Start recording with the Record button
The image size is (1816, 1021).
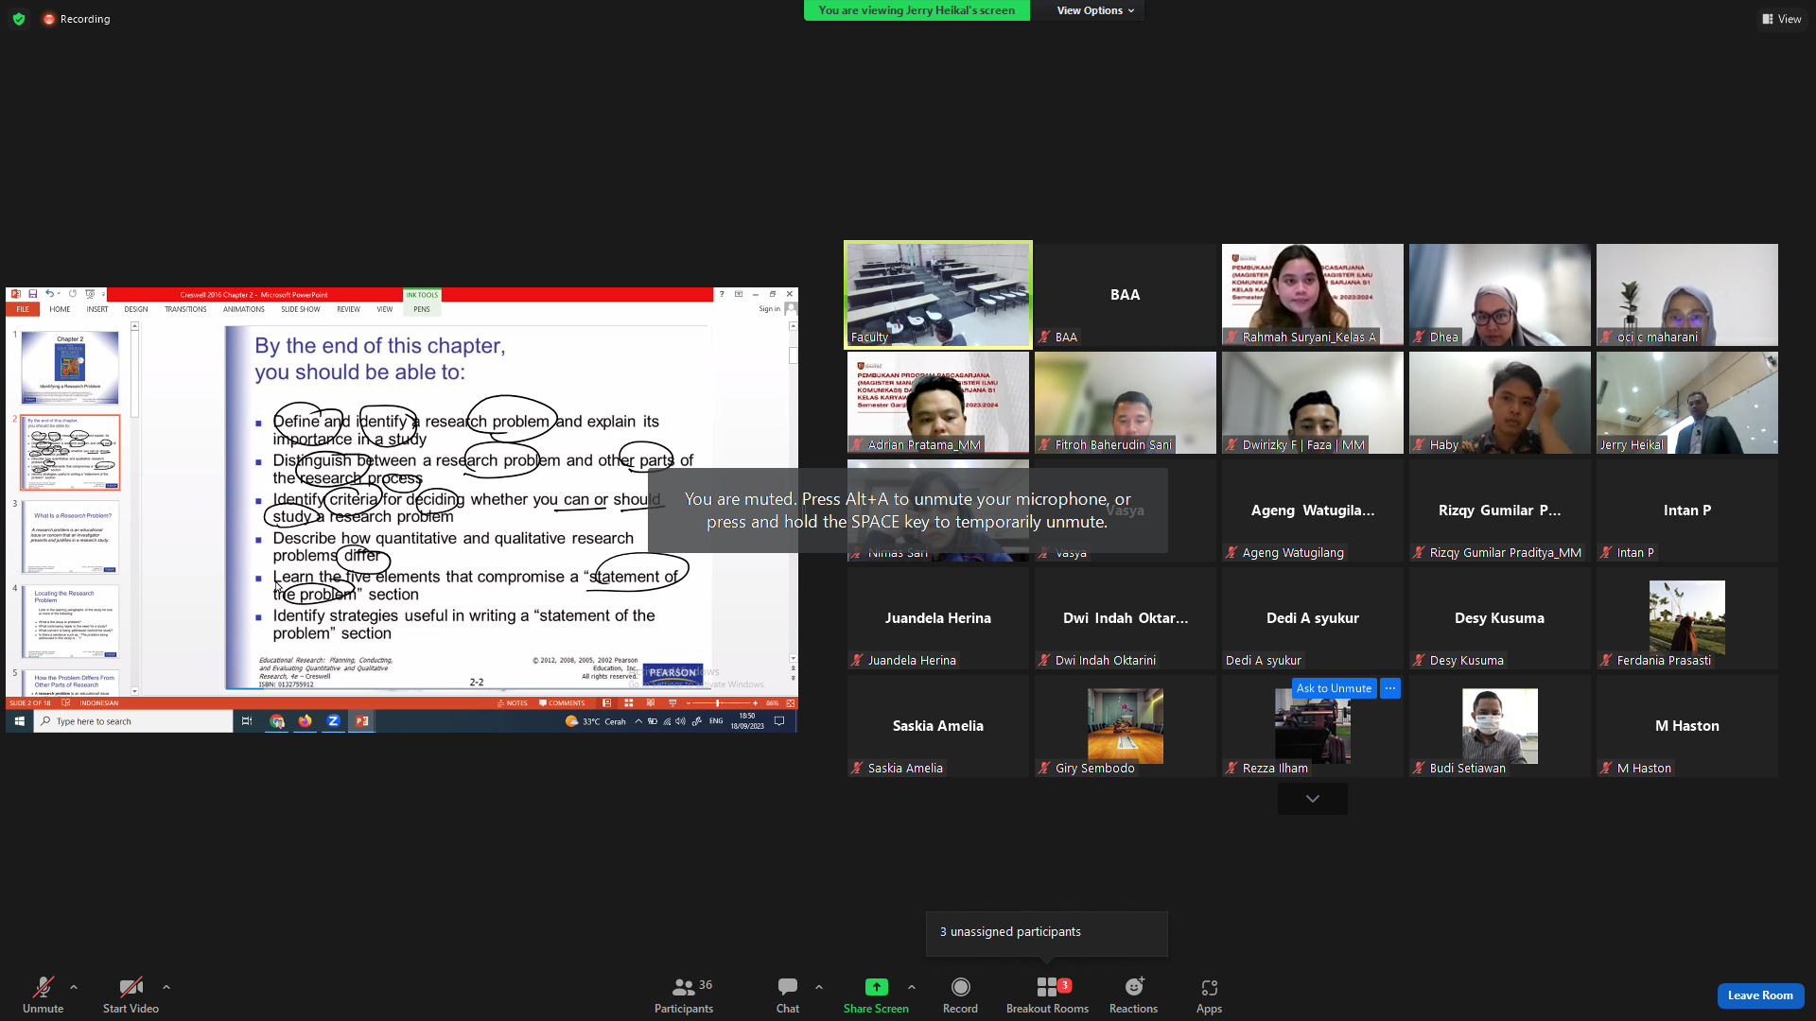(x=960, y=995)
